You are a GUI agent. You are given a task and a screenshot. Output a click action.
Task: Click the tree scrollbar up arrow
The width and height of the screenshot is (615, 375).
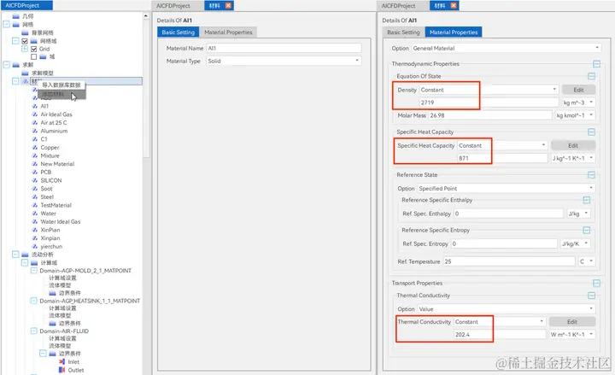tap(146, 15)
